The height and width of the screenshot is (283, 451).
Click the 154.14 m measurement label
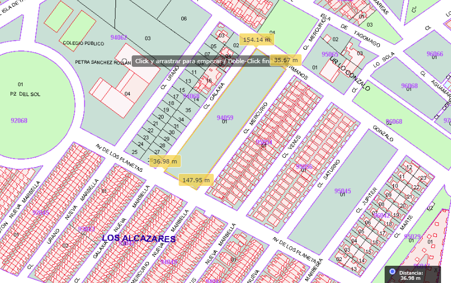(x=257, y=40)
